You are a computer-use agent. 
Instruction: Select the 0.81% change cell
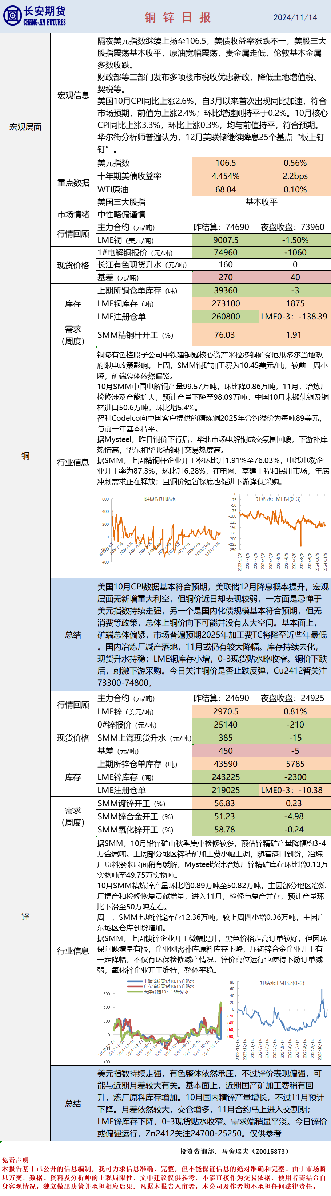click(x=295, y=711)
